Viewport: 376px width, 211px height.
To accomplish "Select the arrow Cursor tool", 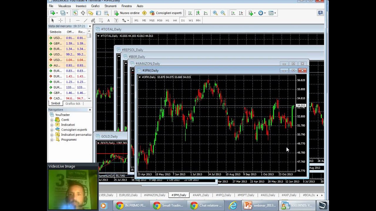I will coord(53,21).
